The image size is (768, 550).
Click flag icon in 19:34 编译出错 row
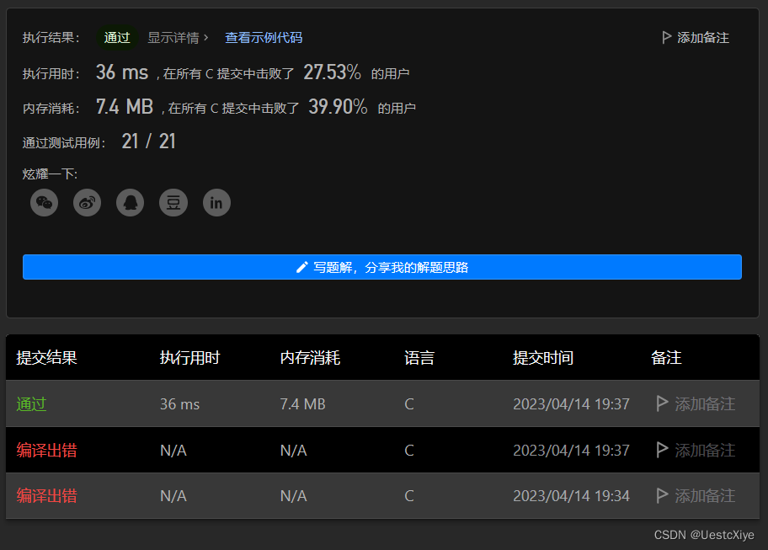pos(662,495)
